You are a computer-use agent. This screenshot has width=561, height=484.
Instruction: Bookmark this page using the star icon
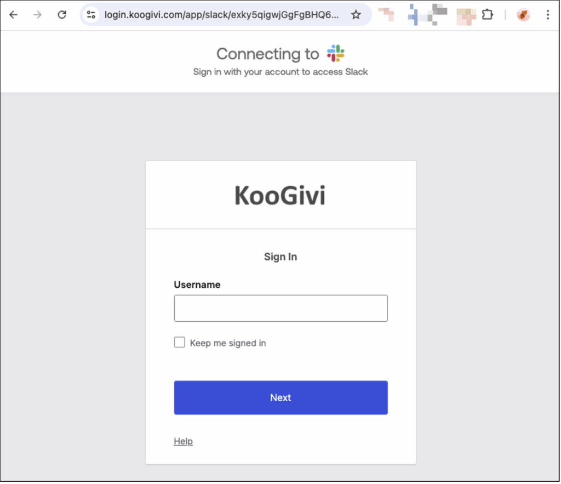[356, 15]
